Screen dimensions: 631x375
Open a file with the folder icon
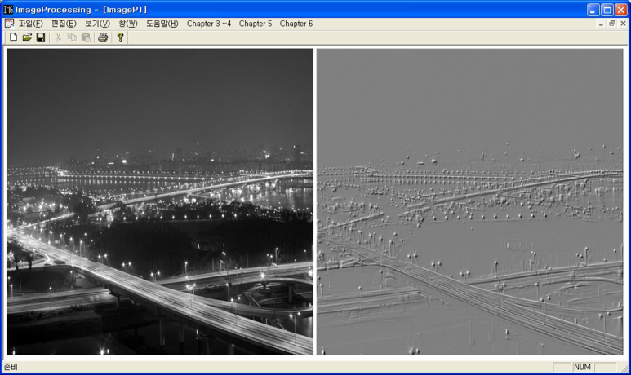pos(27,37)
